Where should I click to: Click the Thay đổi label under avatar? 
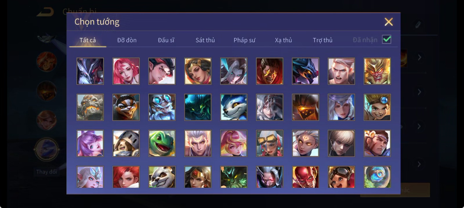click(x=46, y=172)
